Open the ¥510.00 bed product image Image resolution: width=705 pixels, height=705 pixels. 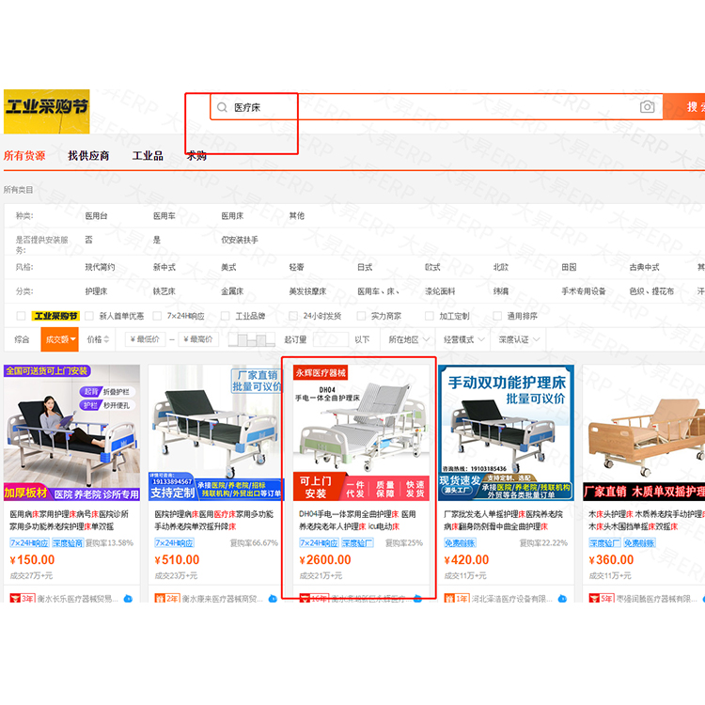point(216,432)
